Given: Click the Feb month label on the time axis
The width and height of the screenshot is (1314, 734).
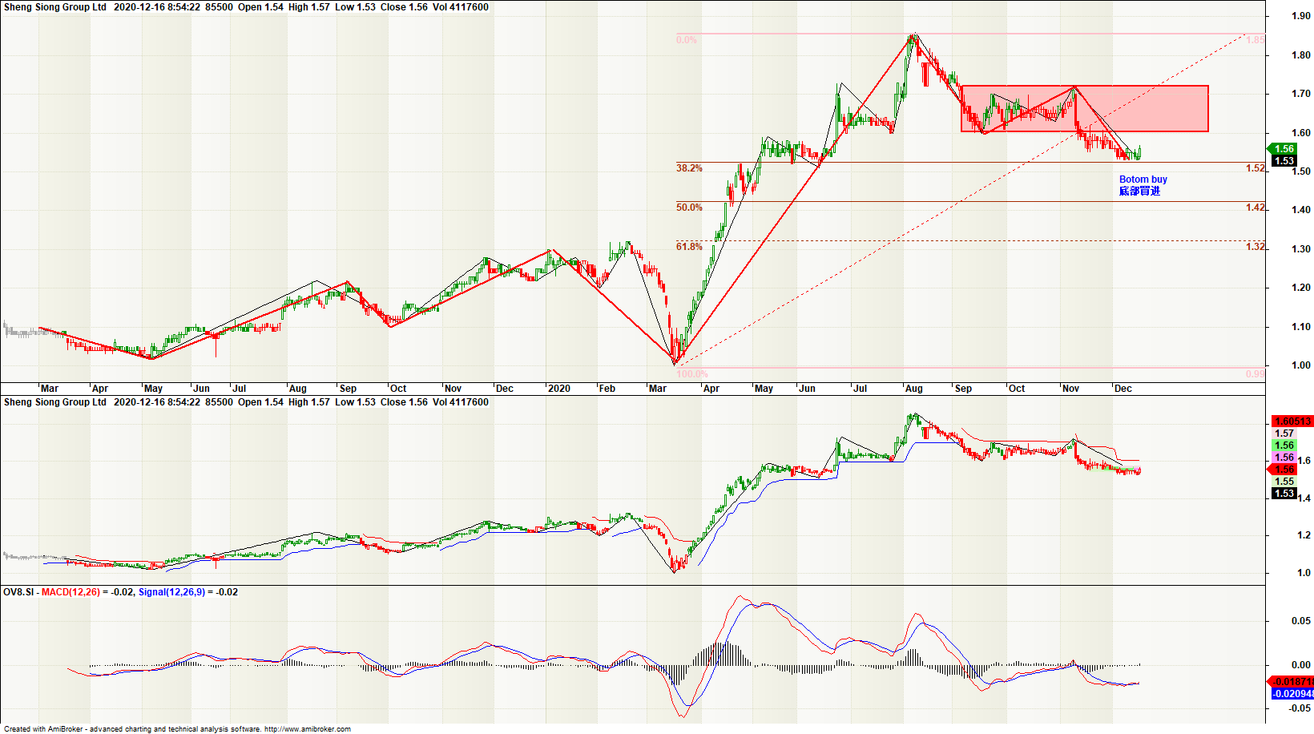Looking at the screenshot, I should click(607, 389).
